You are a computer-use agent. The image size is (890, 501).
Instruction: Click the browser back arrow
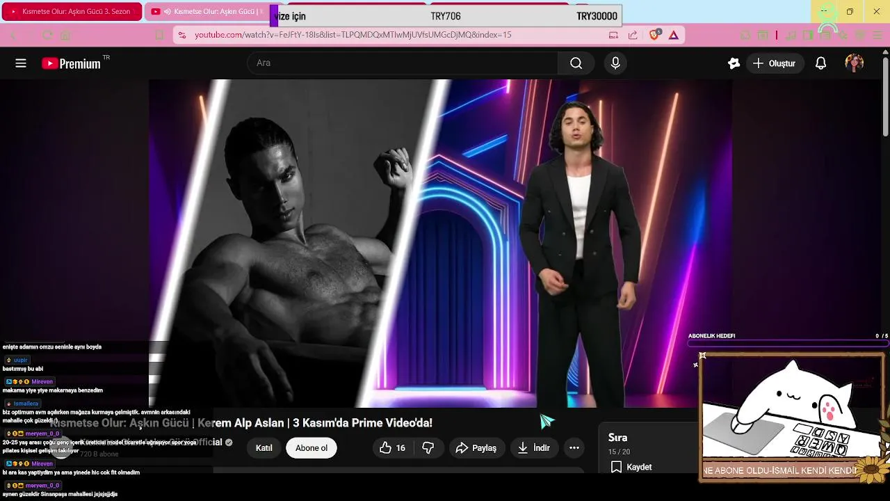point(14,35)
